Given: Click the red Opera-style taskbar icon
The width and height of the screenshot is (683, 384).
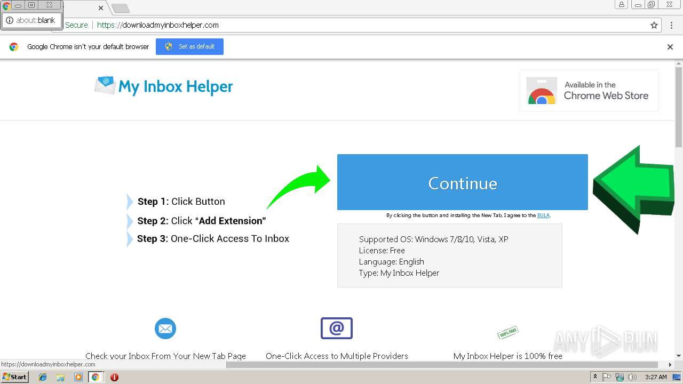Looking at the screenshot, I should 114,377.
